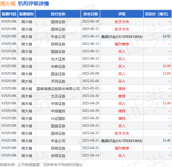Select the 方正证券 cell
The height and width of the screenshot is (167, 172).
[x=58, y=96]
